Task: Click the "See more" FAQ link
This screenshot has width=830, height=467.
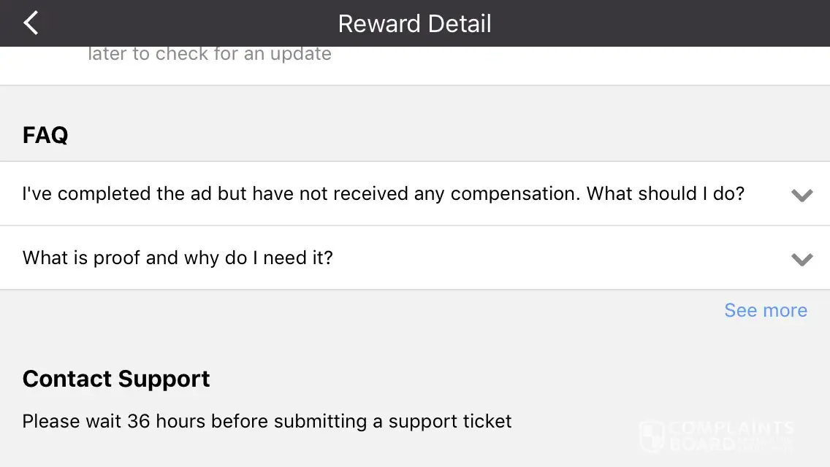Action: click(x=765, y=310)
